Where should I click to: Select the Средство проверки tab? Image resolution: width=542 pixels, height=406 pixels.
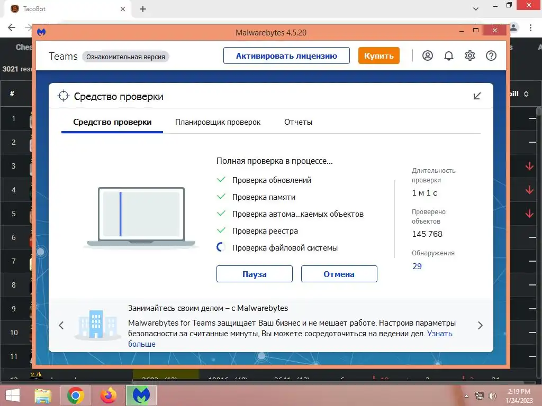point(112,122)
